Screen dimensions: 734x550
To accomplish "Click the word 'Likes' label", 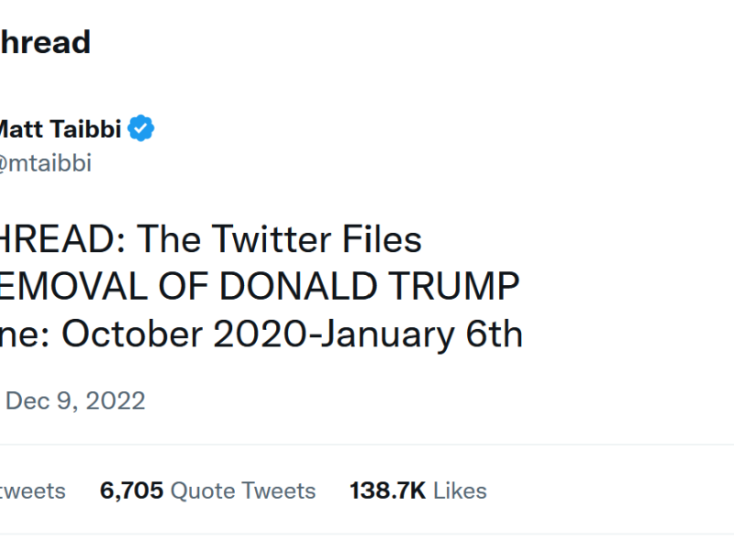I will pos(460,490).
